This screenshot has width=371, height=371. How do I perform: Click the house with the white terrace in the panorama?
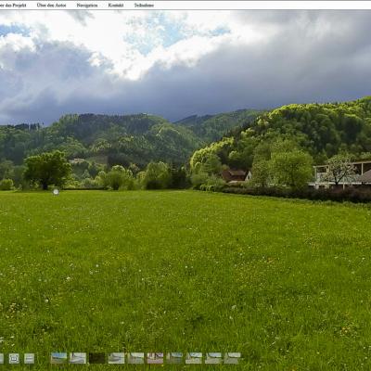coord(341,174)
